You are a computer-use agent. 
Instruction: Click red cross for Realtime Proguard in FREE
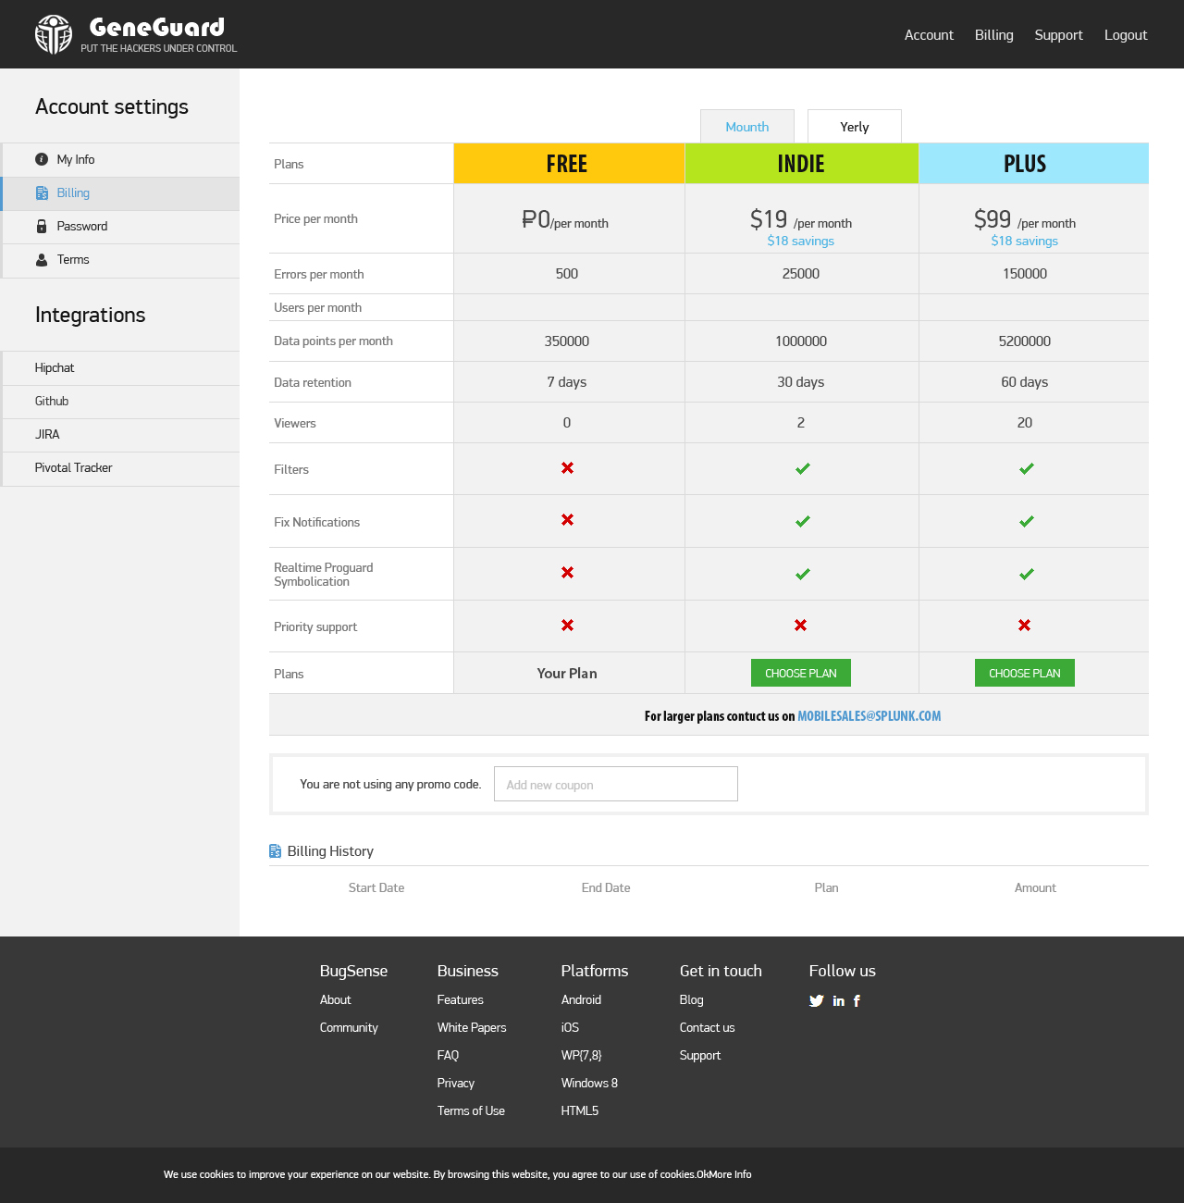567,573
